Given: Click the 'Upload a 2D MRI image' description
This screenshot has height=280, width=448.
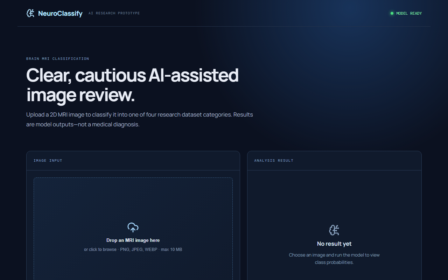Looking at the screenshot, I should pos(140,119).
